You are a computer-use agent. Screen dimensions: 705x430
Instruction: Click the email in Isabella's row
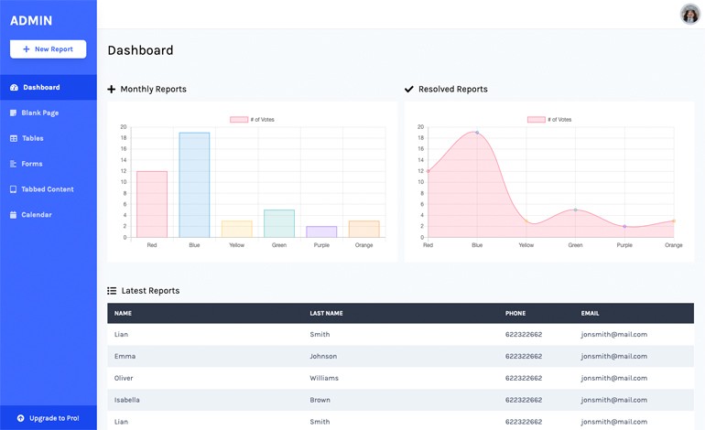point(614,400)
